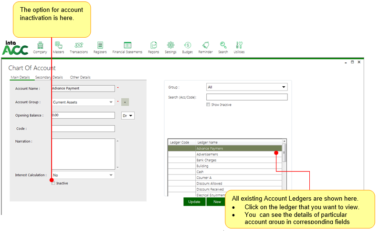Screen dimensions: 380x234
Task: Switch to the Secondary Details tab
Action: tap(49, 77)
